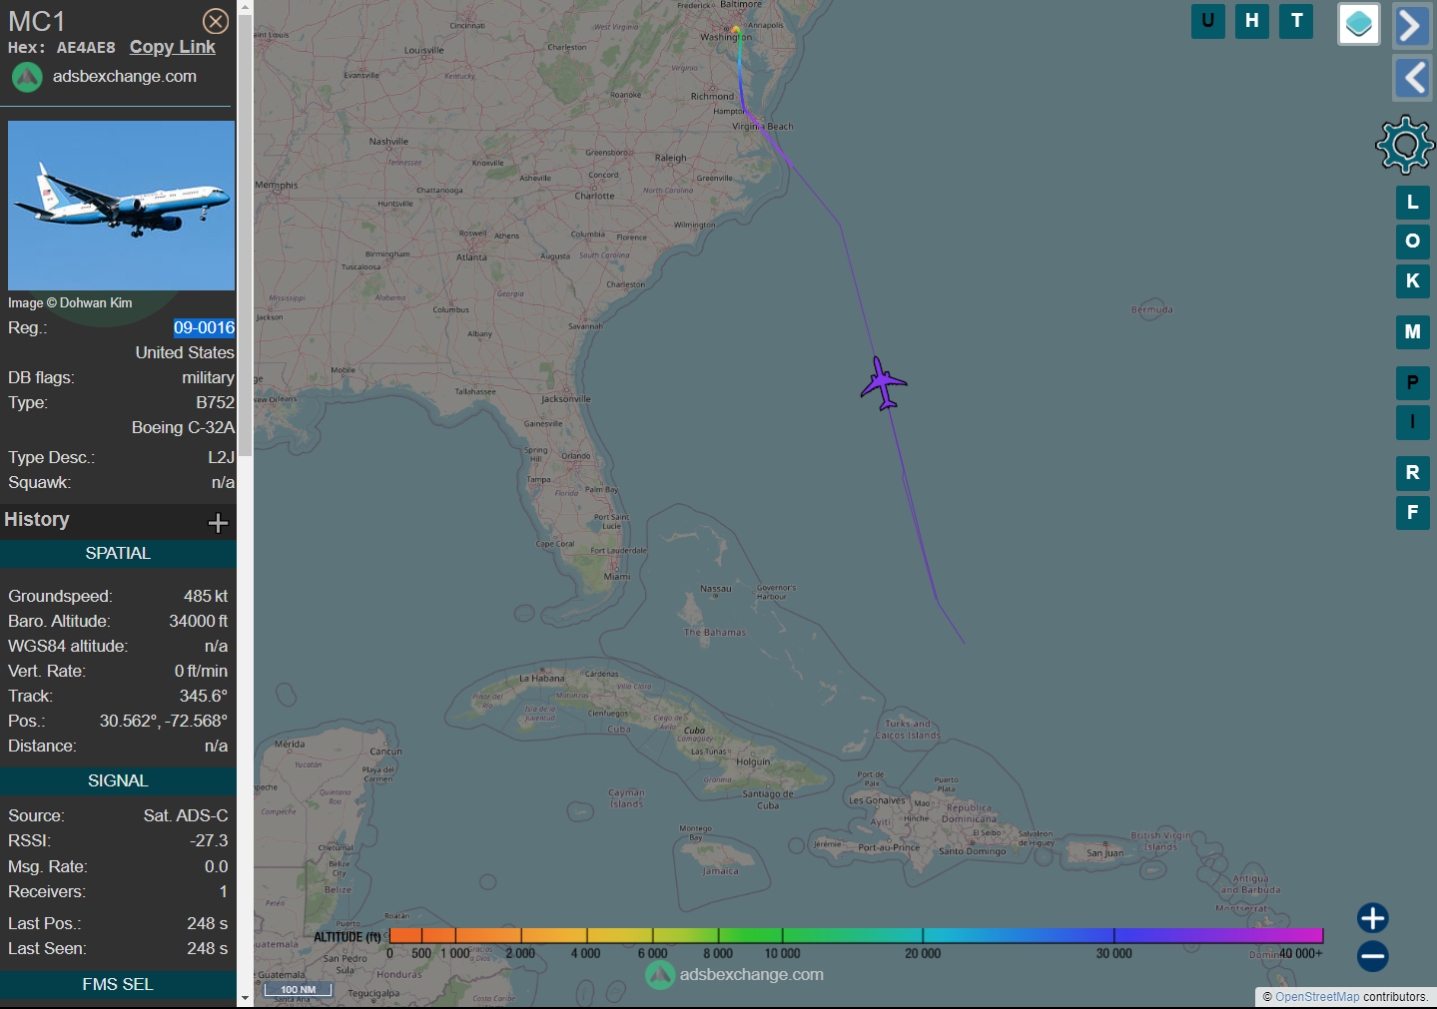Click the sidebar scrollbar down arrow

coord(245,997)
